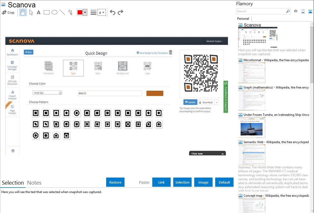
Task: Select the Crop tool
Action: 8,12
